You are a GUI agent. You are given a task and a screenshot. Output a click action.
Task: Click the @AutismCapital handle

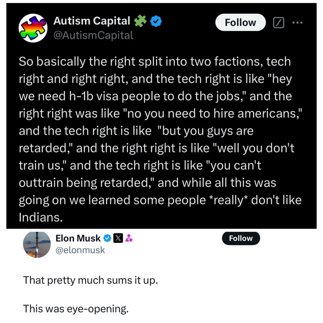[x=93, y=35]
